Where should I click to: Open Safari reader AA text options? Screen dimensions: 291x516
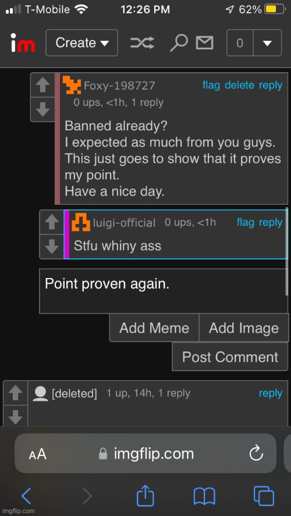pyautogui.click(x=37, y=454)
